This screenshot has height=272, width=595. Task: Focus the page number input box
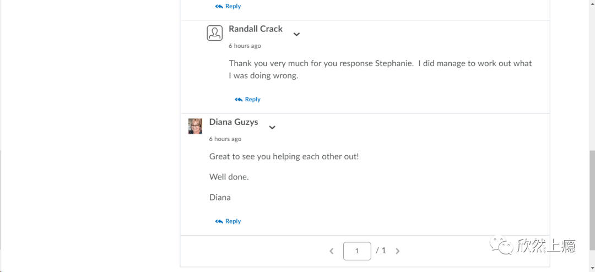[x=357, y=251]
